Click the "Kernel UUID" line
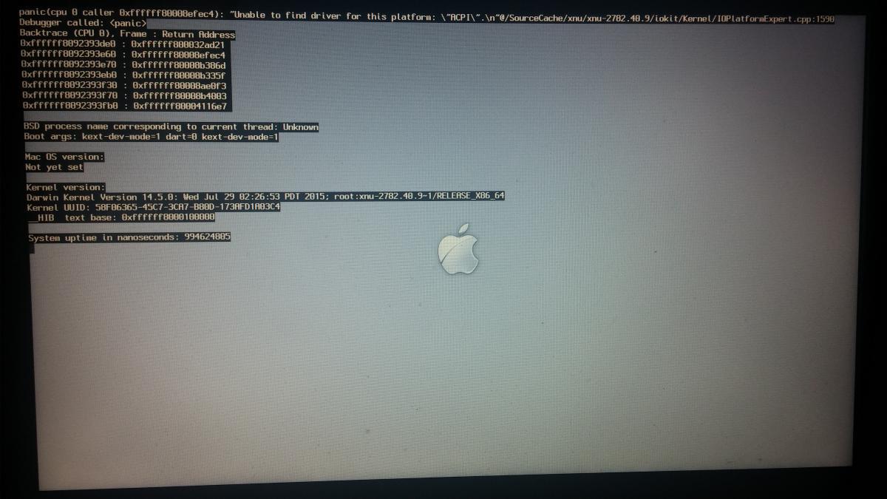This screenshot has width=887, height=499. click(153, 208)
